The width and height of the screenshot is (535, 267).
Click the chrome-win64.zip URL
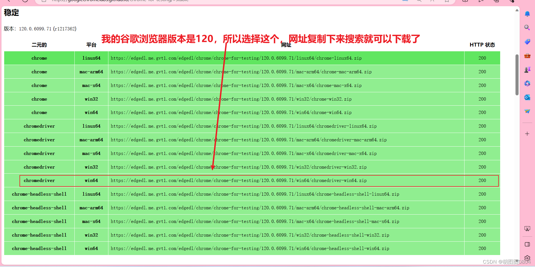click(231, 113)
